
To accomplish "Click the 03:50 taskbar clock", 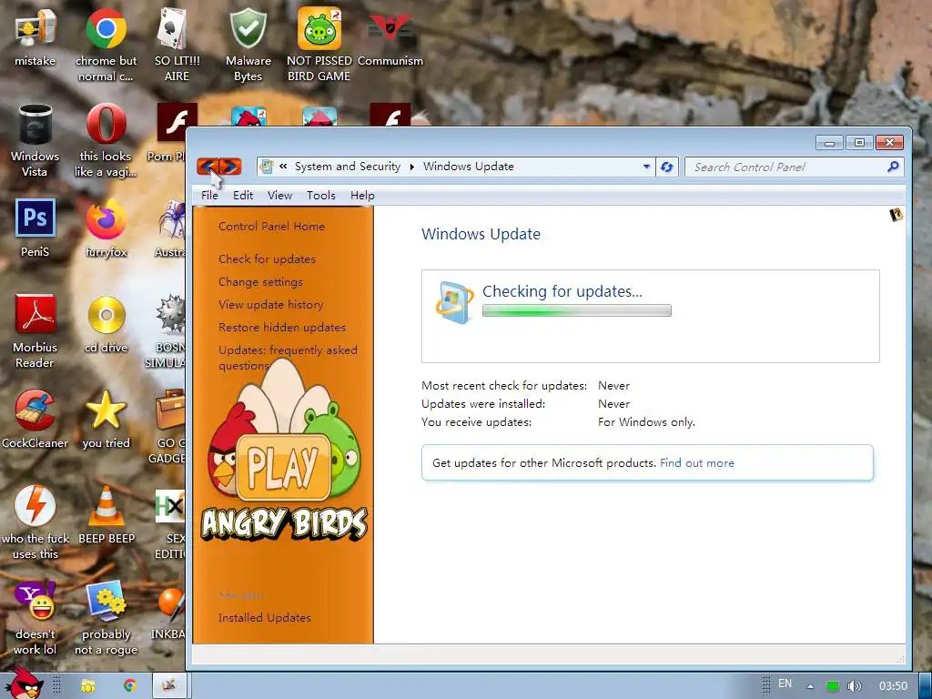I will point(893,686).
